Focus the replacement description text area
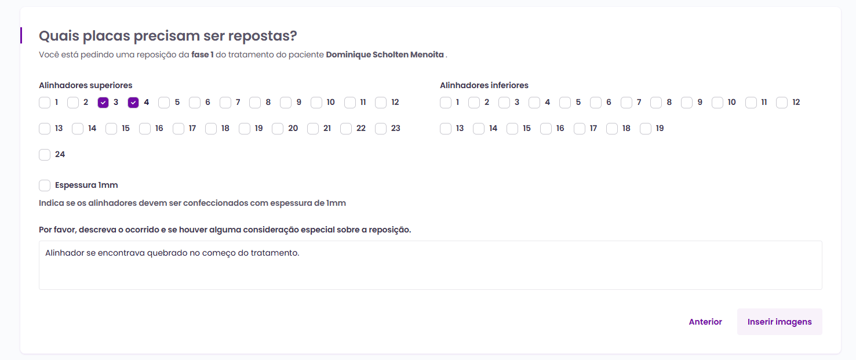This screenshot has height=360, width=856. 430,265
